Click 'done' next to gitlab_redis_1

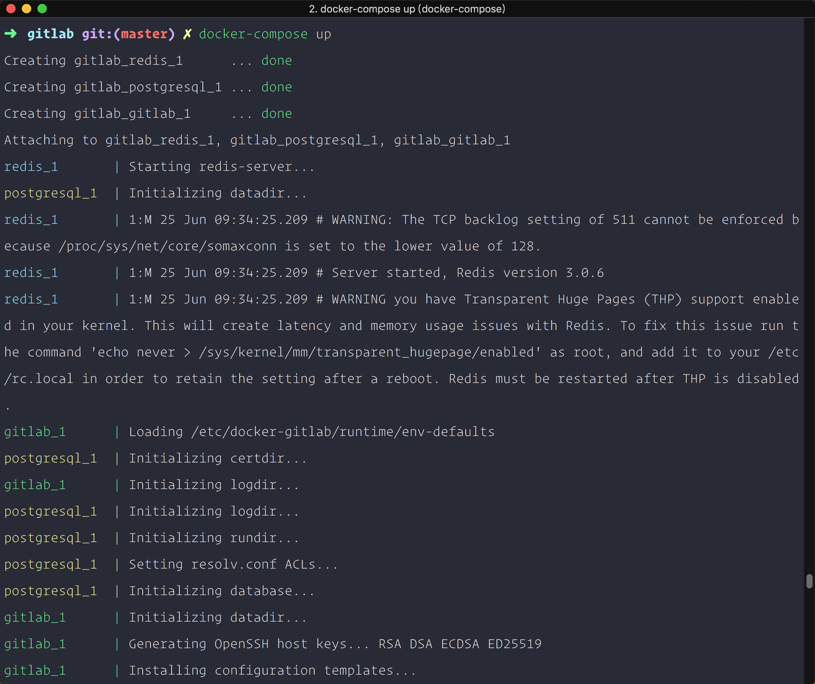[x=276, y=60]
